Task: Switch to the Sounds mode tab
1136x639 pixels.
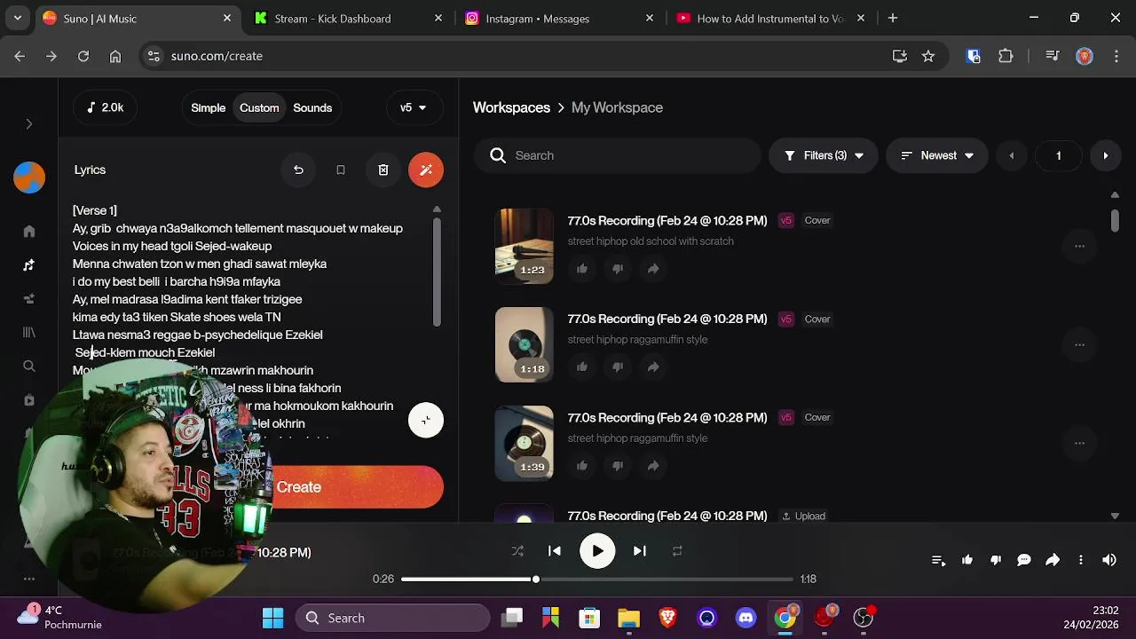Action: 312,107
